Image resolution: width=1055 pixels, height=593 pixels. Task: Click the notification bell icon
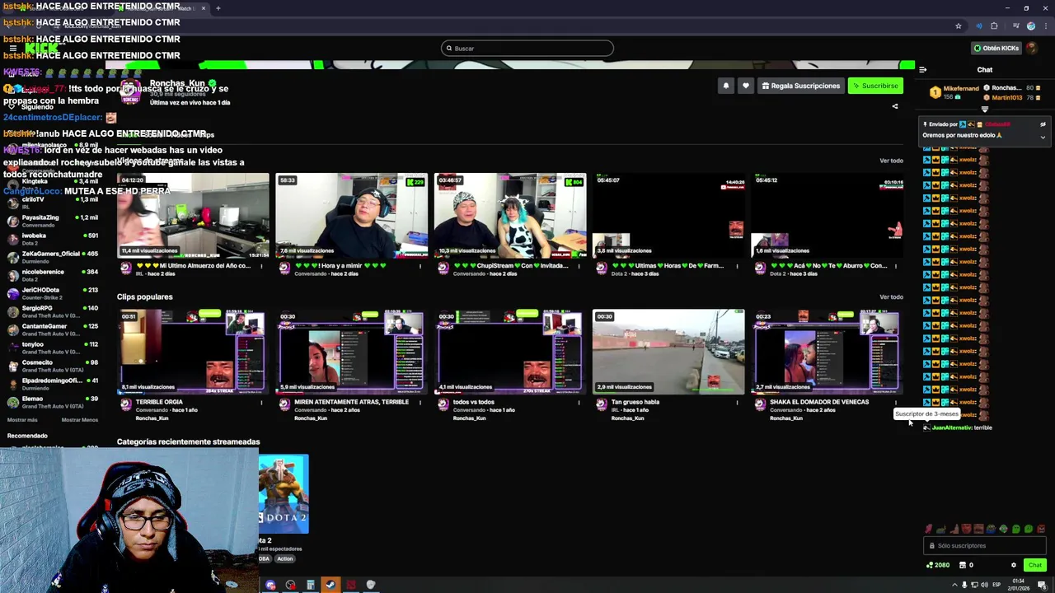click(x=726, y=86)
